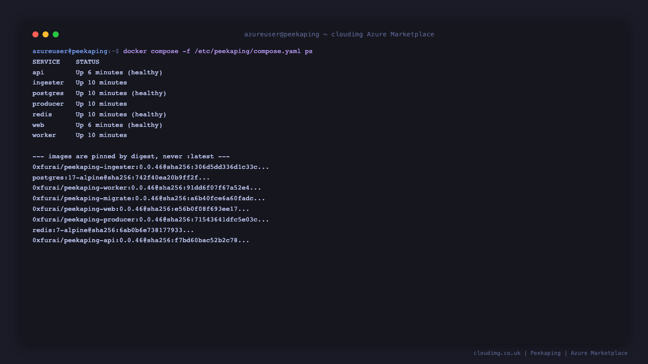Select the ingester service row name
The height and width of the screenshot is (364, 648).
(x=48, y=83)
